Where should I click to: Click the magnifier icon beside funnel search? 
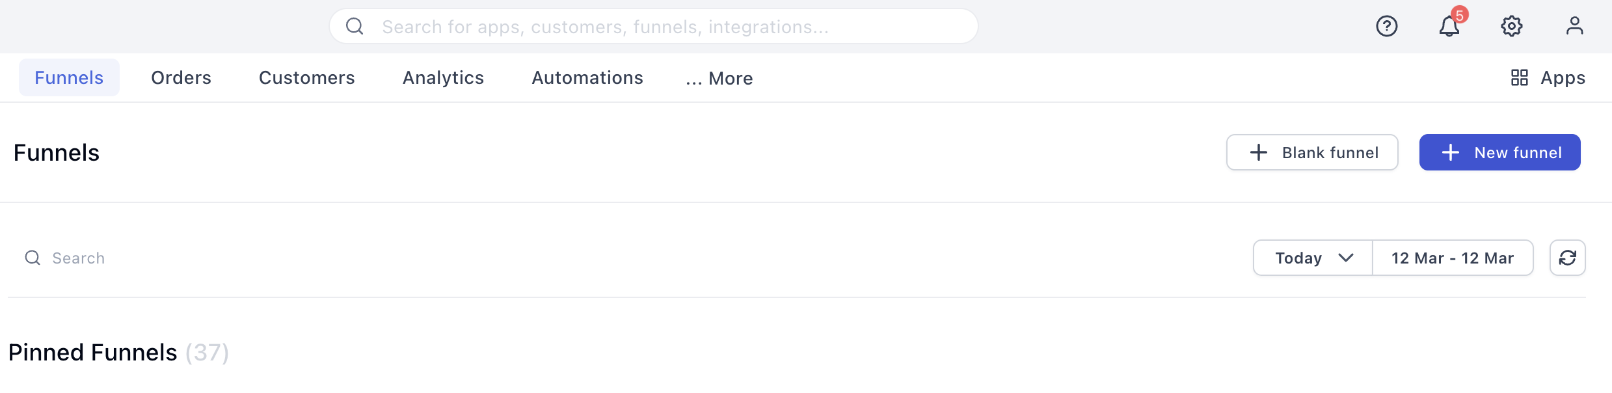[33, 258]
